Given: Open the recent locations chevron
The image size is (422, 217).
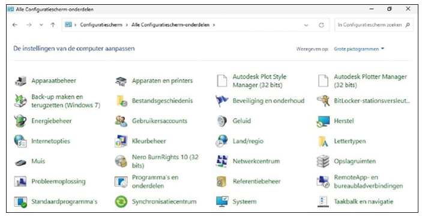Looking at the screenshot, I should [x=41, y=25].
